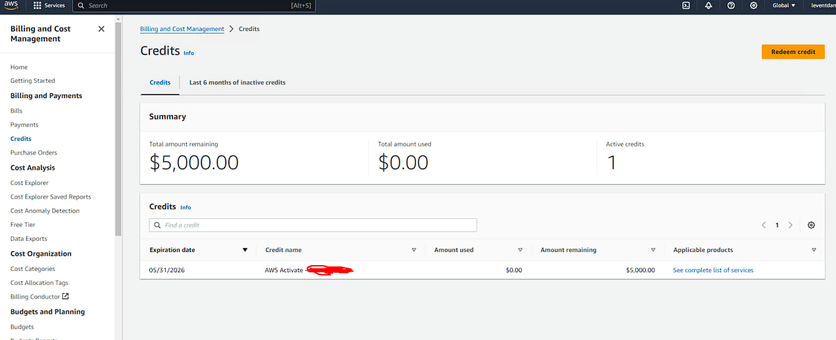This screenshot has width=836, height=340.
Task: Click the $0.00 amount used table cell
Action: [514, 270]
